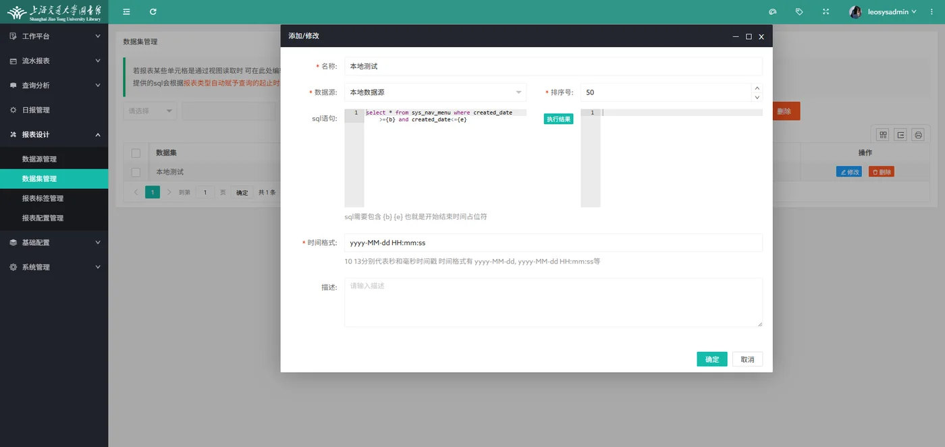Screen dimensions: 945x447
Task: Click 删除 in the 本地测试 row
Action: 882,172
